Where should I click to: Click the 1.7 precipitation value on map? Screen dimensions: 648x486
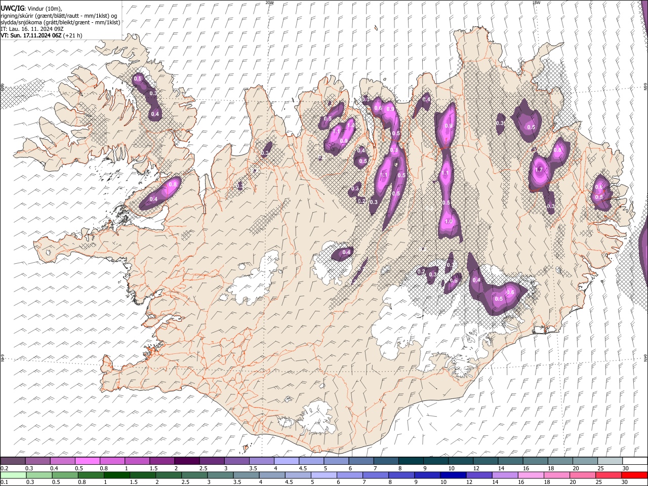[539, 170]
